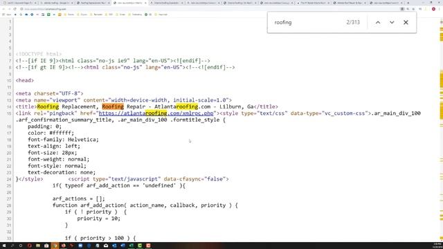Screen dimensions: 443x249
Task: Go to previous find result arrow
Action: click(378, 22)
